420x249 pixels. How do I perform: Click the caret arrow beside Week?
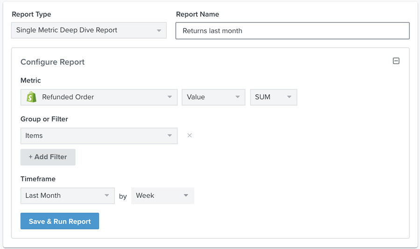tap(186, 196)
